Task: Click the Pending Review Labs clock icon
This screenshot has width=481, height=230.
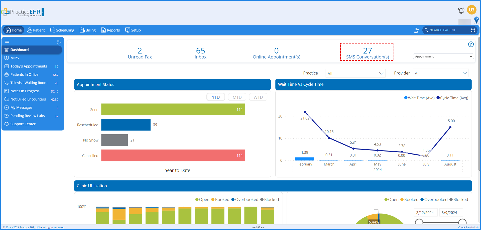Action: (x=7, y=116)
